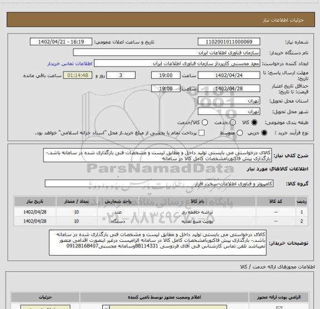Click the تاریخ نیاز column header
The image size is (320, 309).
coord(35,201)
